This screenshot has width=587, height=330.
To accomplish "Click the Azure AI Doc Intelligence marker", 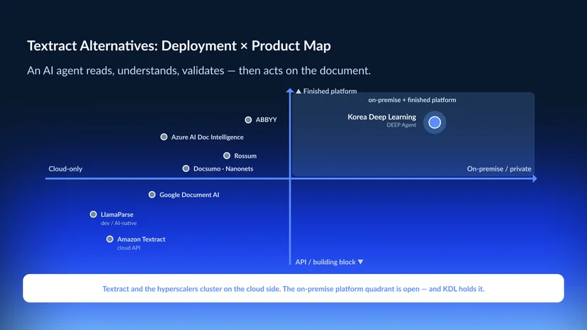I will coord(164,137).
